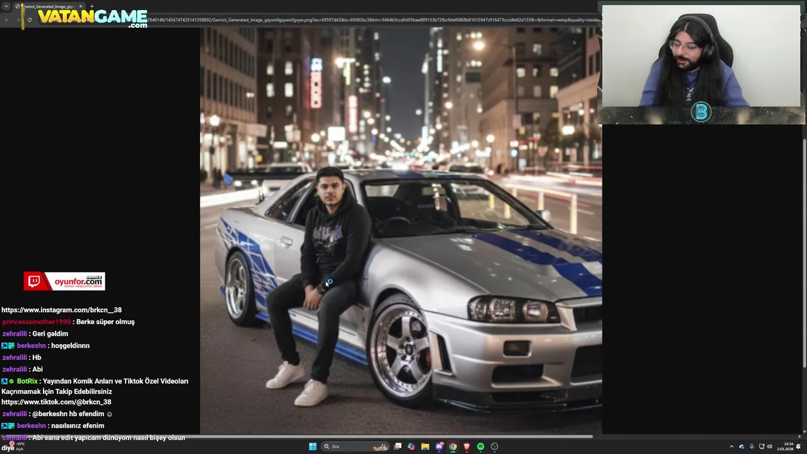Viewport: 807px width, 454px height.
Task: Open Discord from the taskbar
Action: 439,446
